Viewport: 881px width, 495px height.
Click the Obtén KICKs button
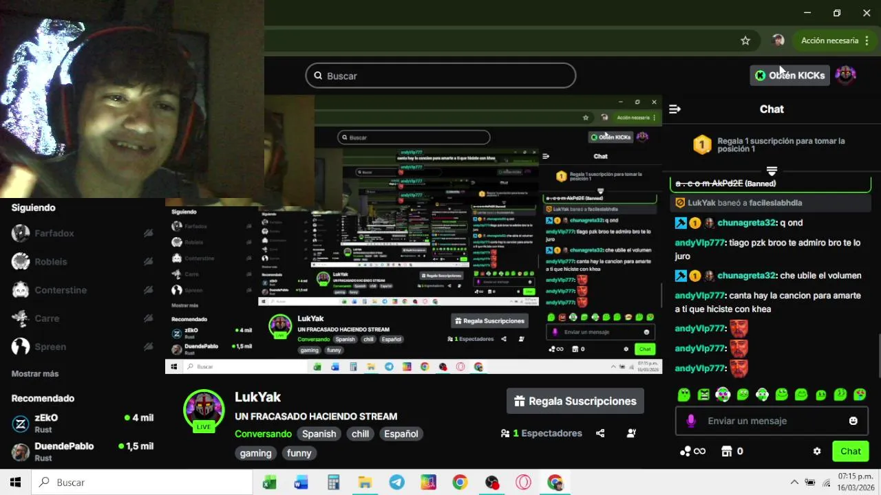pyautogui.click(x=789, y=76)
